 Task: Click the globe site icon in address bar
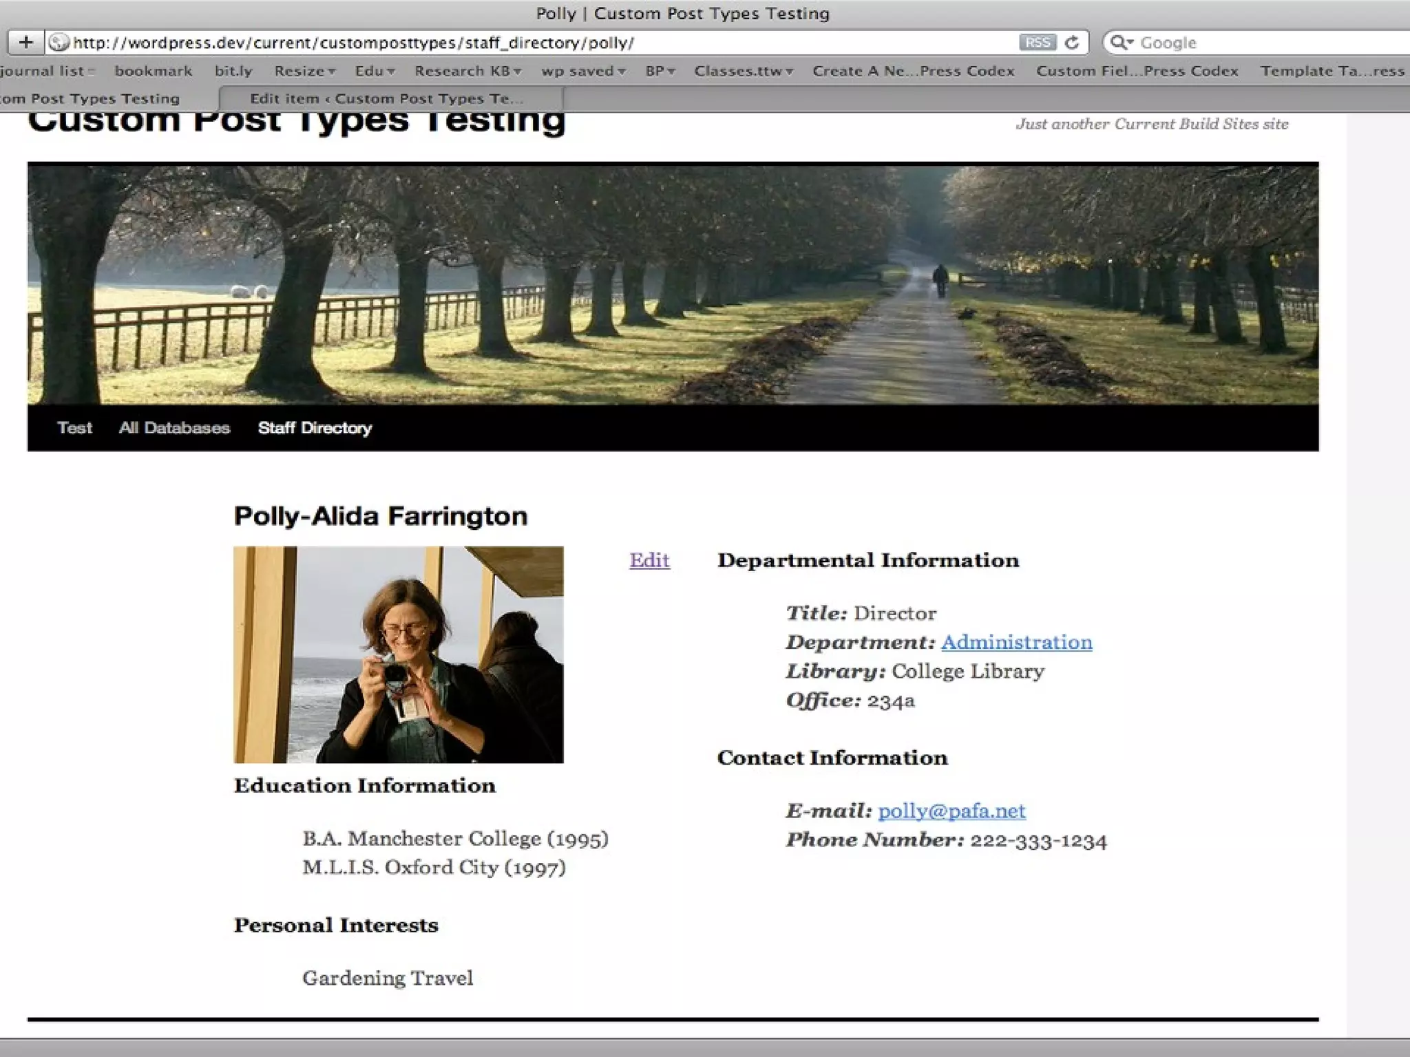pos(59,43)
